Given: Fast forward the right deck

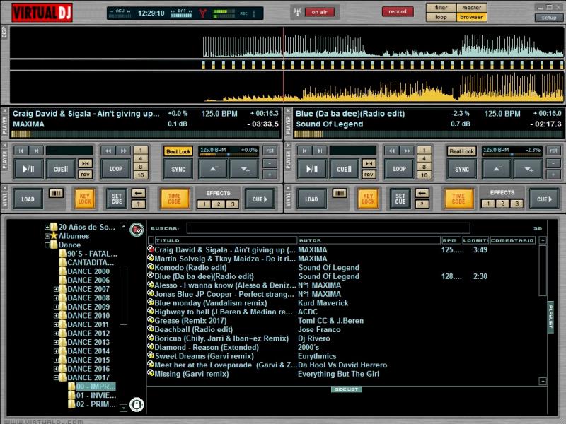Looking at the screenshot, I should [x=407, y=151].
